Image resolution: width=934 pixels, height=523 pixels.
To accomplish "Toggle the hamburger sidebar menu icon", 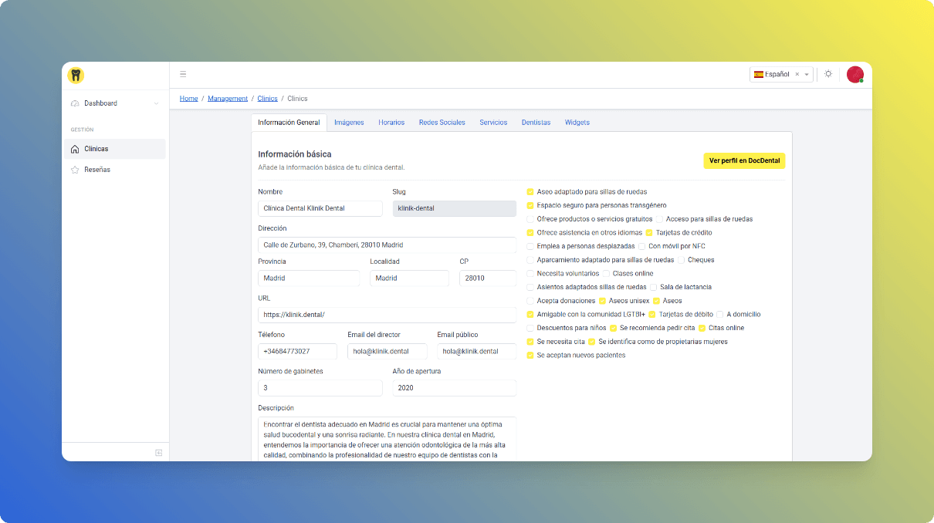I will pyautogui.click(x=183, y=74).
